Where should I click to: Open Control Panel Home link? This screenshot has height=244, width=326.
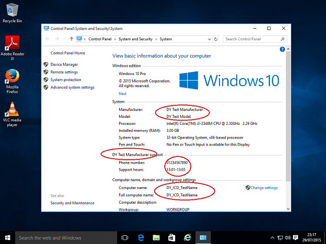coord(68,53)
